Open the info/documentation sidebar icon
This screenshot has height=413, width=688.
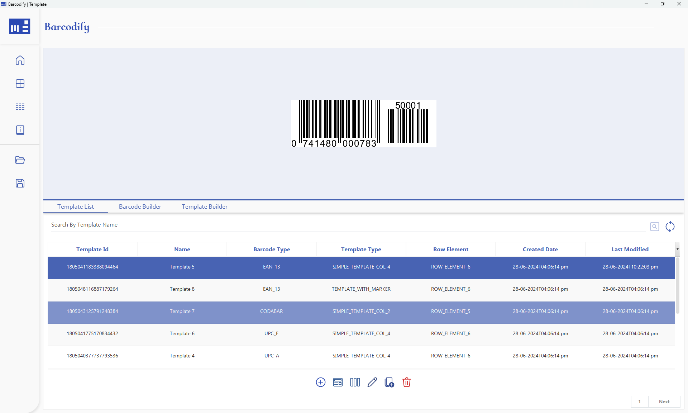click(20, 130)
